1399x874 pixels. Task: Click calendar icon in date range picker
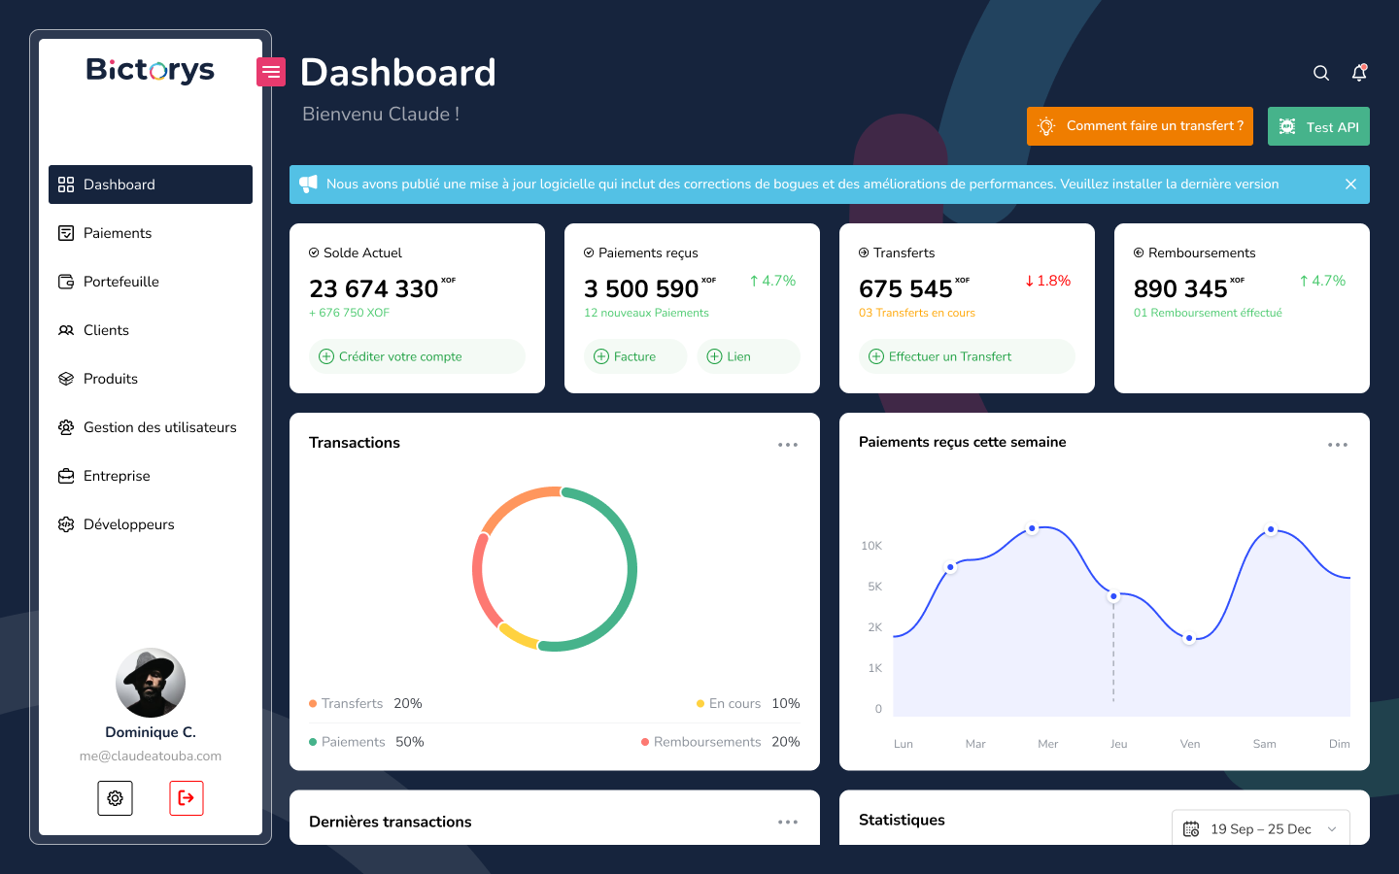tap(1191, 829)
